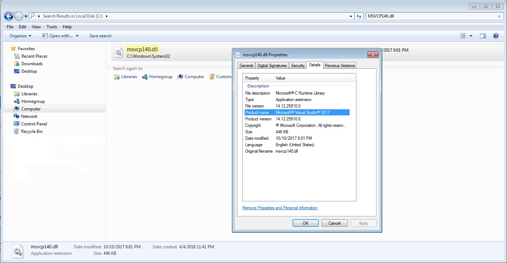
Task: Click the Size row in Details
Action: click(297, 132)
